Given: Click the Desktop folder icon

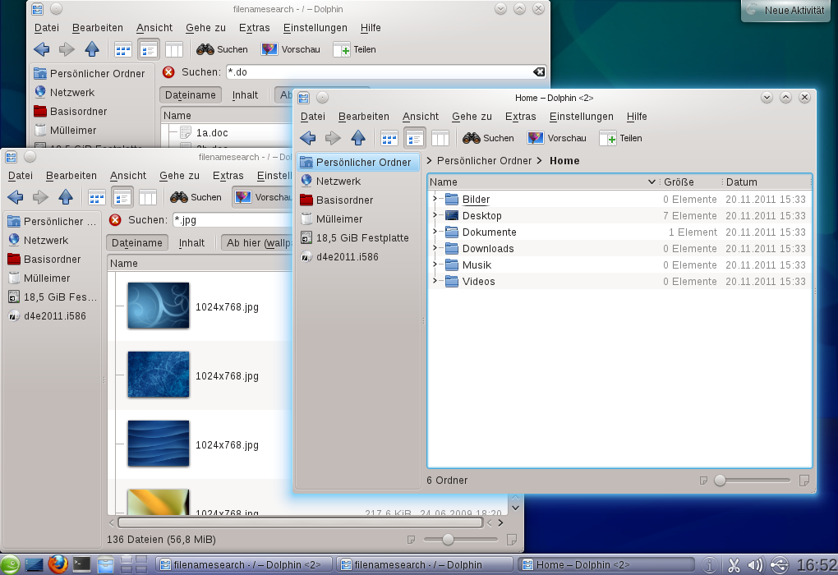Looking at the screenshot, I should pyautogui.click(x=452, y=216).
